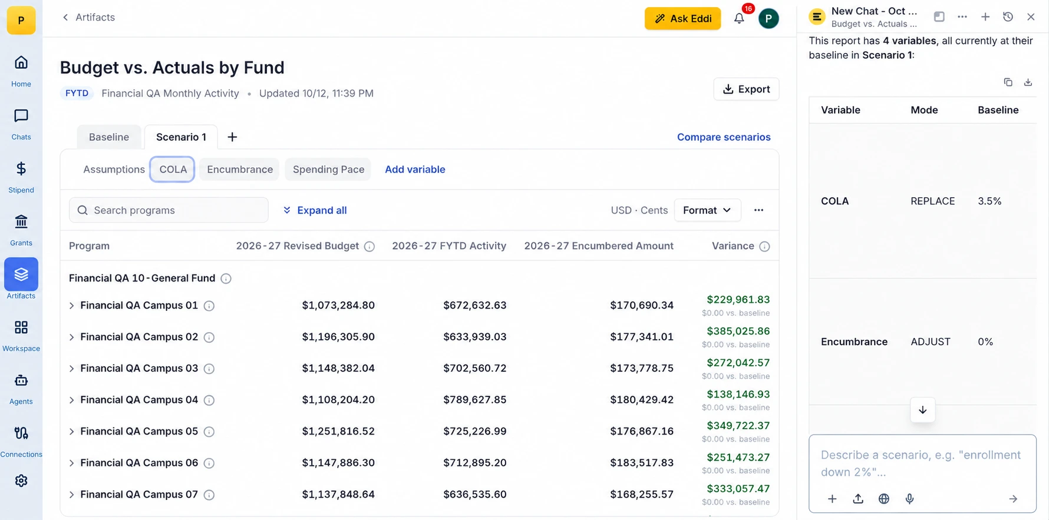Jump to latest chat message arrow
Image resolution: width=1049 pixels, height=520 pixels.
coord(922,410)
